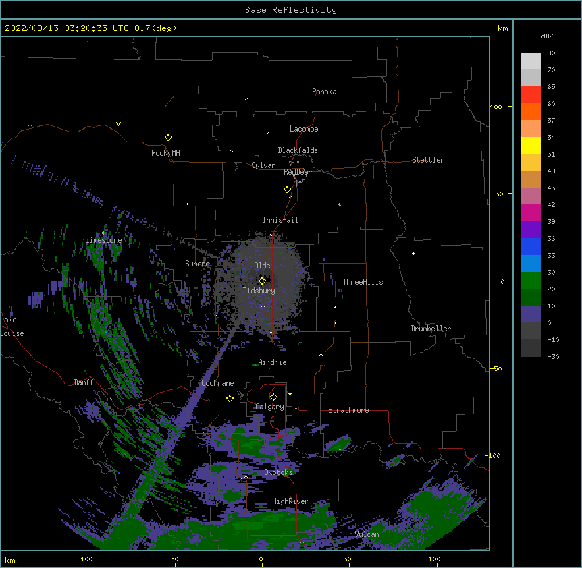The image size is (582, 568).
Task: Click the Stettler city label
Action: 428,160
